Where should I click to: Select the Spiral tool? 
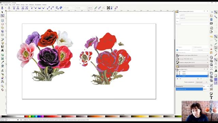(2, 35)
